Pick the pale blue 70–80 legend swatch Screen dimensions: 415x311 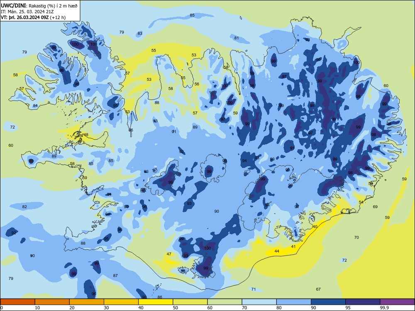(259, 302)
